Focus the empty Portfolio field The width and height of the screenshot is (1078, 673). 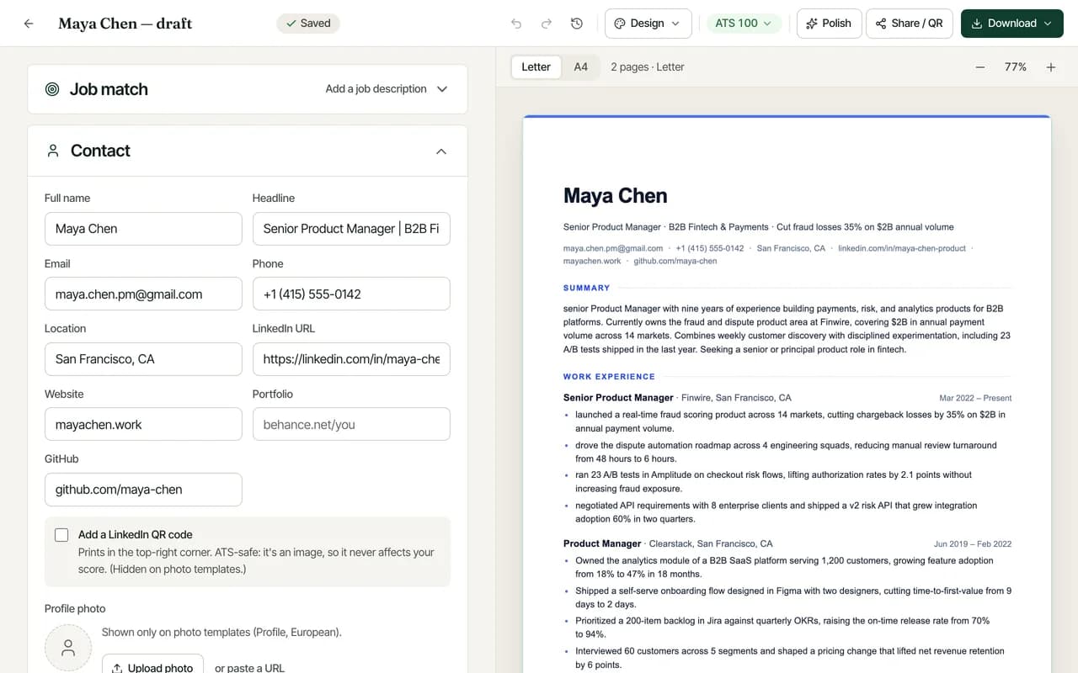(x=351, y=425)
